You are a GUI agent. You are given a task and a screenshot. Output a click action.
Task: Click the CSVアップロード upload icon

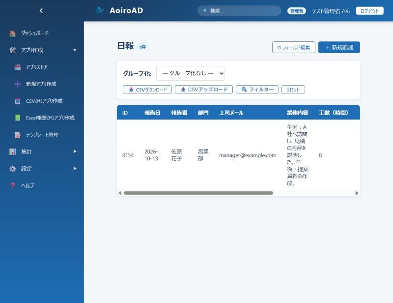[x=183, y=90]
